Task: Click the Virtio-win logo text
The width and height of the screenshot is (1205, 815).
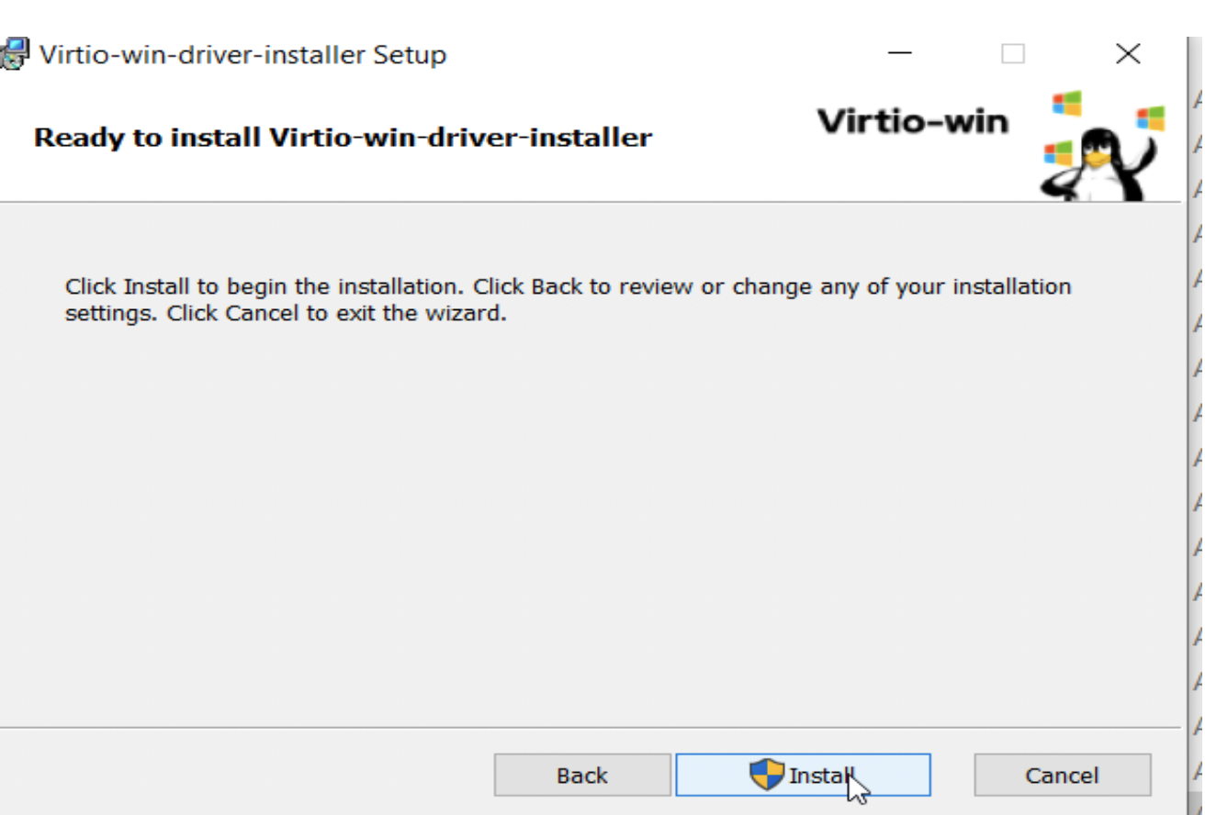Action: pyautogui.click(x=912, y=121)
